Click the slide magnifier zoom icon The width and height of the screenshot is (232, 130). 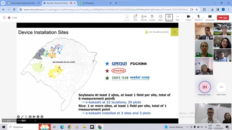coord(26,117)
